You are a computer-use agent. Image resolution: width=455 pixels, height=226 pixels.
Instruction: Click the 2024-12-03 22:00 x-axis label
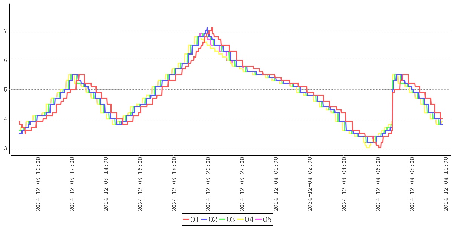click(x=242, y=184)
